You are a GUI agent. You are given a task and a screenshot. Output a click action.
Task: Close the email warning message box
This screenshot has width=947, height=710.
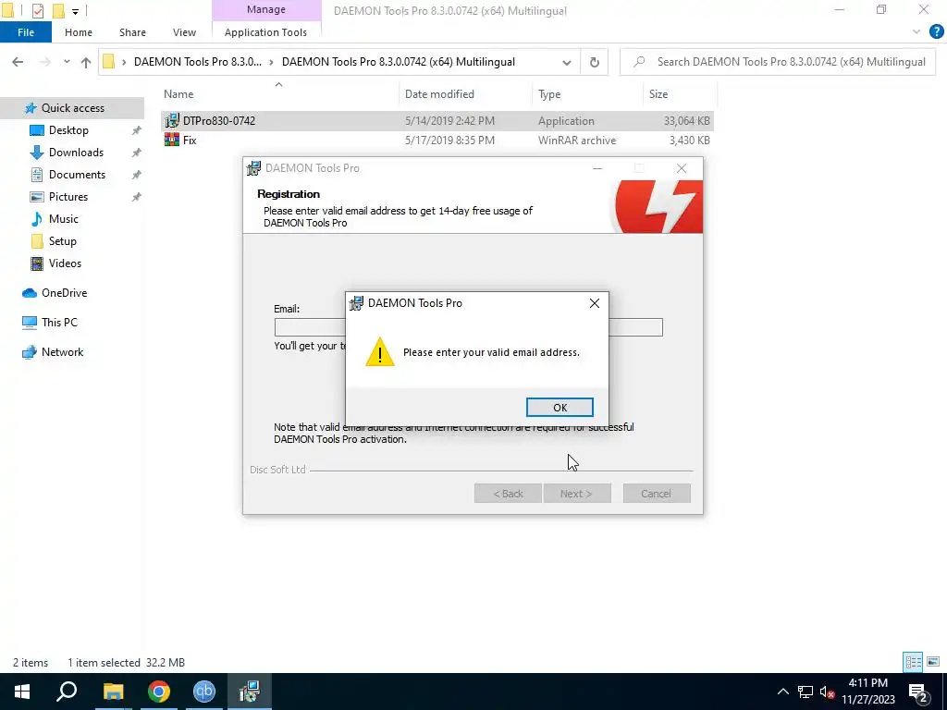point(595,303)
